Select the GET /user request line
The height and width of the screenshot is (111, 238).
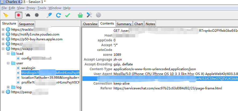coord(160,31)
